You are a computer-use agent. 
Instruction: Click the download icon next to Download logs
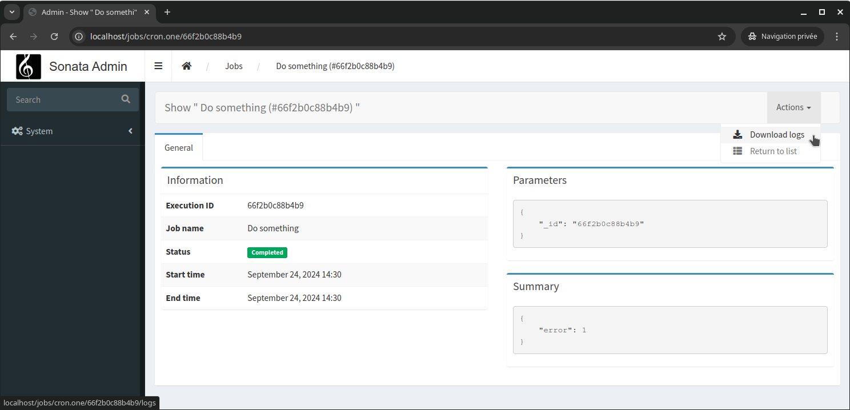coord(737,135)
